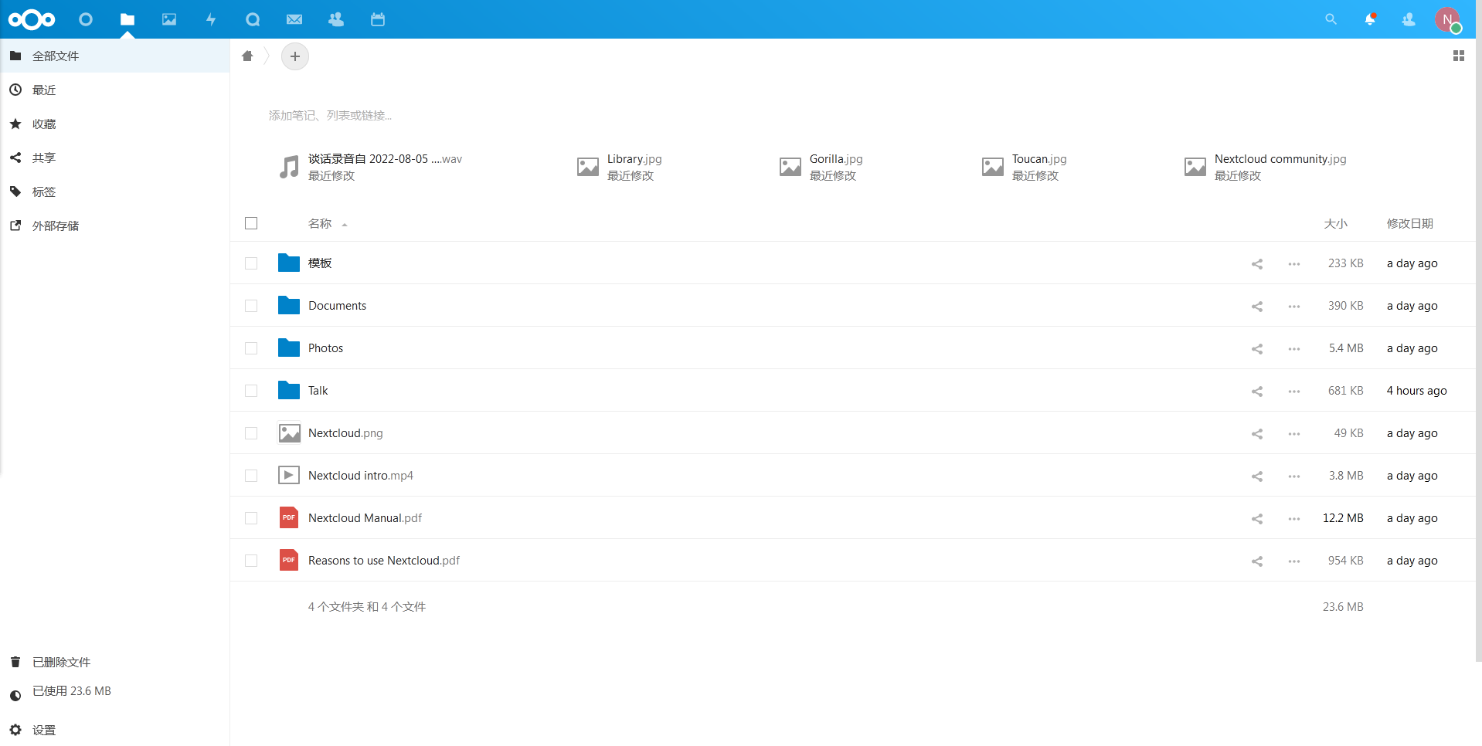Open the Activity lightning icon
Image resolution: width=1482 pixels, height=746 pixels.
[211, 19]
